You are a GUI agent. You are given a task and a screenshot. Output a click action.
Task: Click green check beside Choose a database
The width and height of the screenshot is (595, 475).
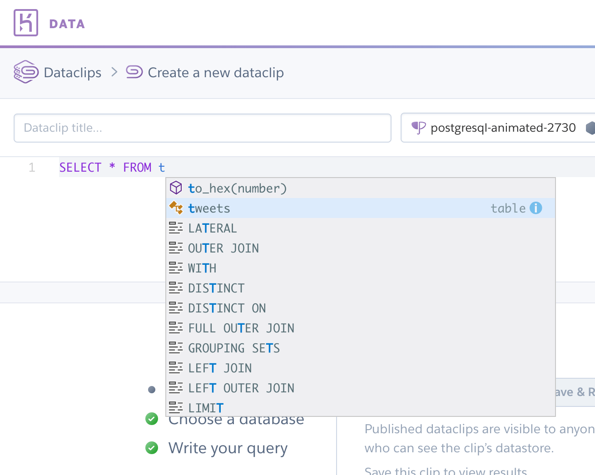click(x=152, y=419)
